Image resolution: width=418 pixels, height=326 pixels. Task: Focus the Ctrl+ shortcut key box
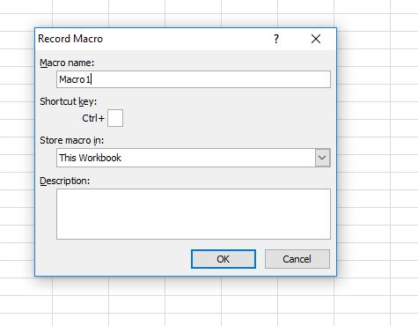click(x=115, y=118)
